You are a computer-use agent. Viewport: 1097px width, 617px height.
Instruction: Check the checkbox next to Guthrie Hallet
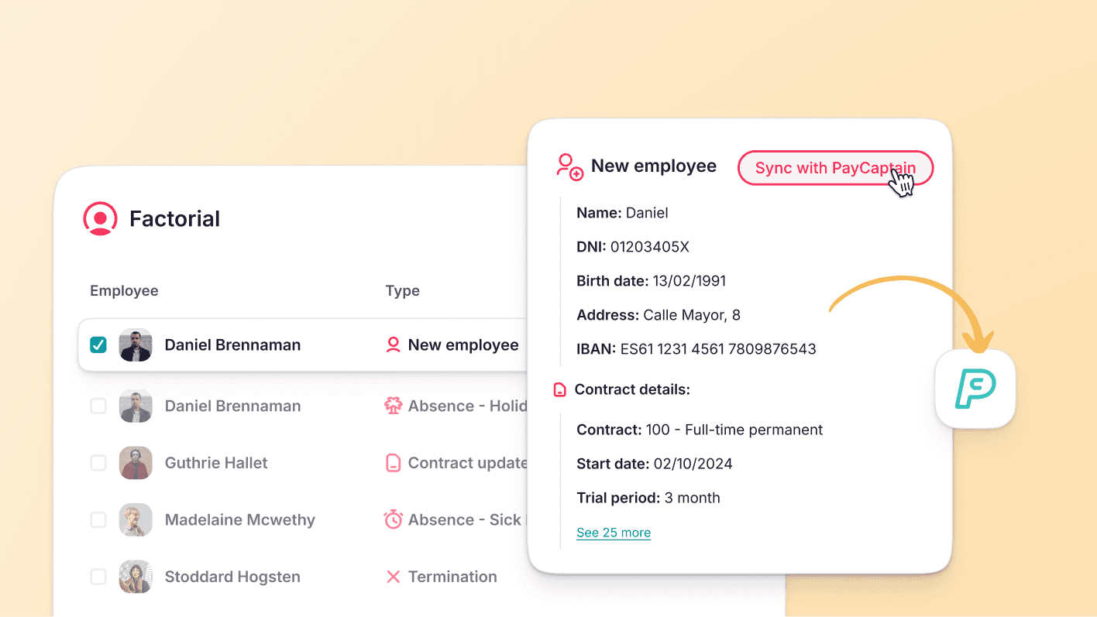pyautogui.click(x=98, y=462)
